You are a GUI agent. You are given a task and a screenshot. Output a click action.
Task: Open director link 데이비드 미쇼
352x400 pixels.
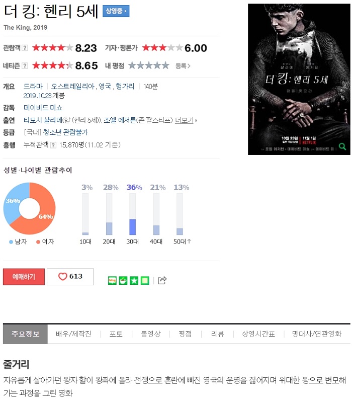(43, 108)
